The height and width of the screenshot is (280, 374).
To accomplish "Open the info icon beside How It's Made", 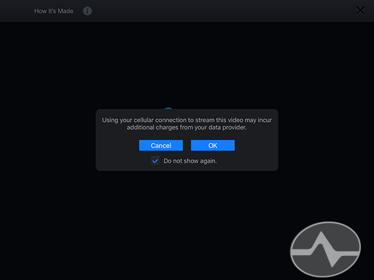I will coord(87,11).
